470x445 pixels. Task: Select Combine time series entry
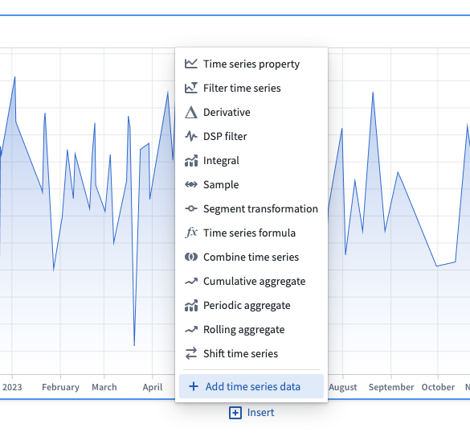tap(251, 257)
